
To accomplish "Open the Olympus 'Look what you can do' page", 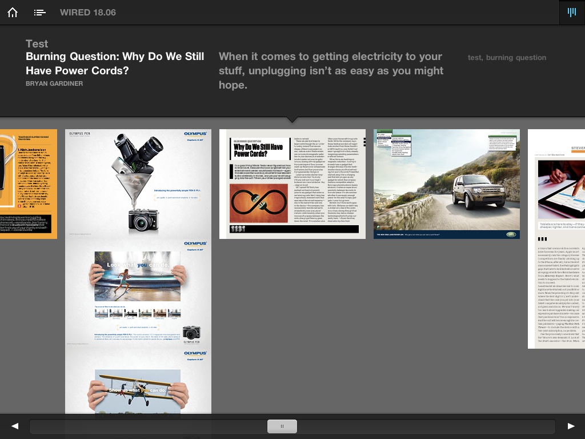I will [138, 294].
